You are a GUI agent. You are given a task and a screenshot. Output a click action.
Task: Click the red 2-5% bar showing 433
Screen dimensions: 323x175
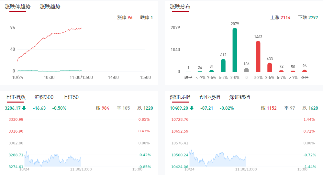pyautogui.click(x=270, y=67)
